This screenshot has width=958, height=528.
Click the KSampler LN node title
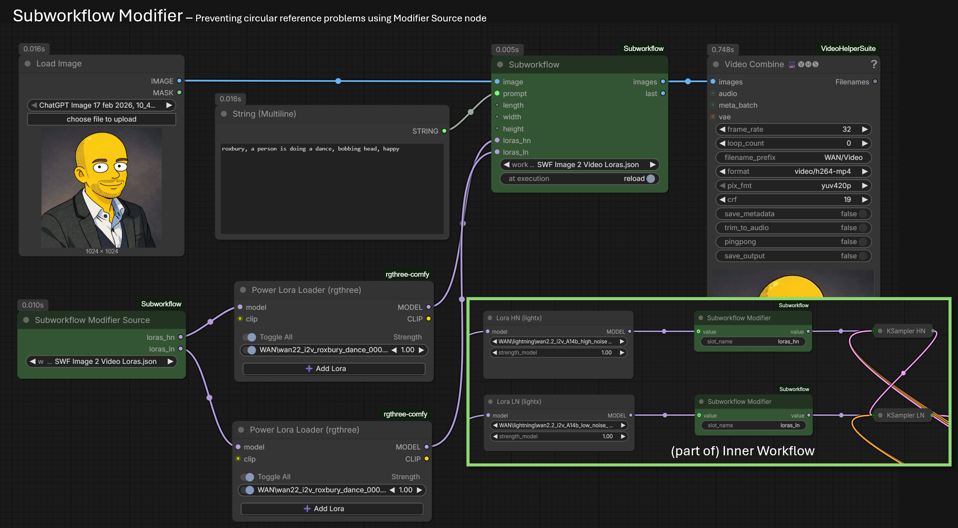tap(905, 415)
